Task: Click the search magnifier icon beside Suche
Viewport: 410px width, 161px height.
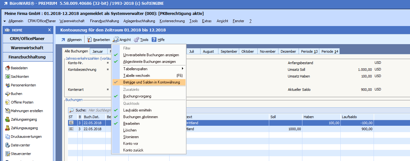Action: click(72, 110)
